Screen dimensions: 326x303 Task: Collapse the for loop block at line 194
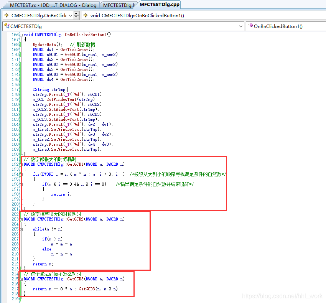[21, 175]
